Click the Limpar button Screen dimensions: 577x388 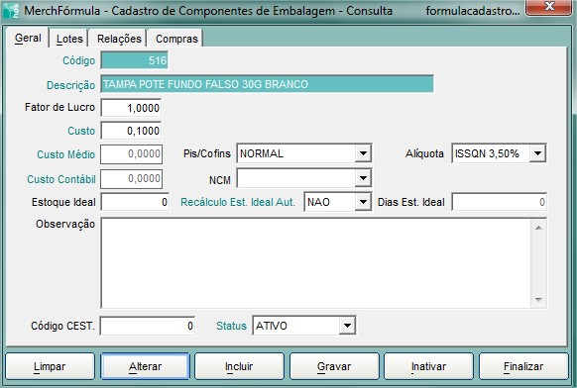50,366
